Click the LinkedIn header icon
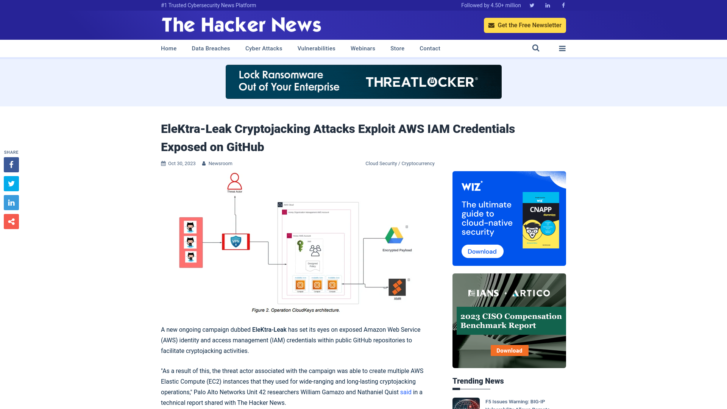 [x=547, y=5]
